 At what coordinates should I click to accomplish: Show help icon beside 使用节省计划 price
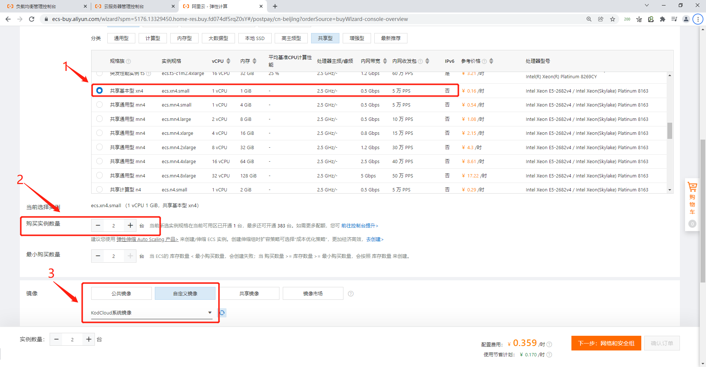click(549, 355)
